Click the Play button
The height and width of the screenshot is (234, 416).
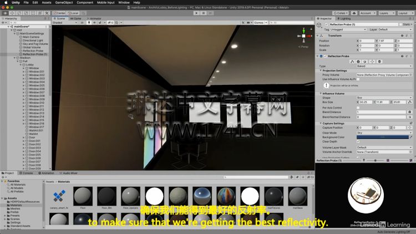click(x=196, y=13)
